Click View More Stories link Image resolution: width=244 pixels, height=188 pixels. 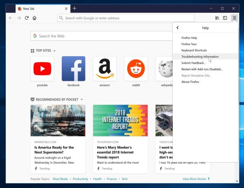pos(196,179)
